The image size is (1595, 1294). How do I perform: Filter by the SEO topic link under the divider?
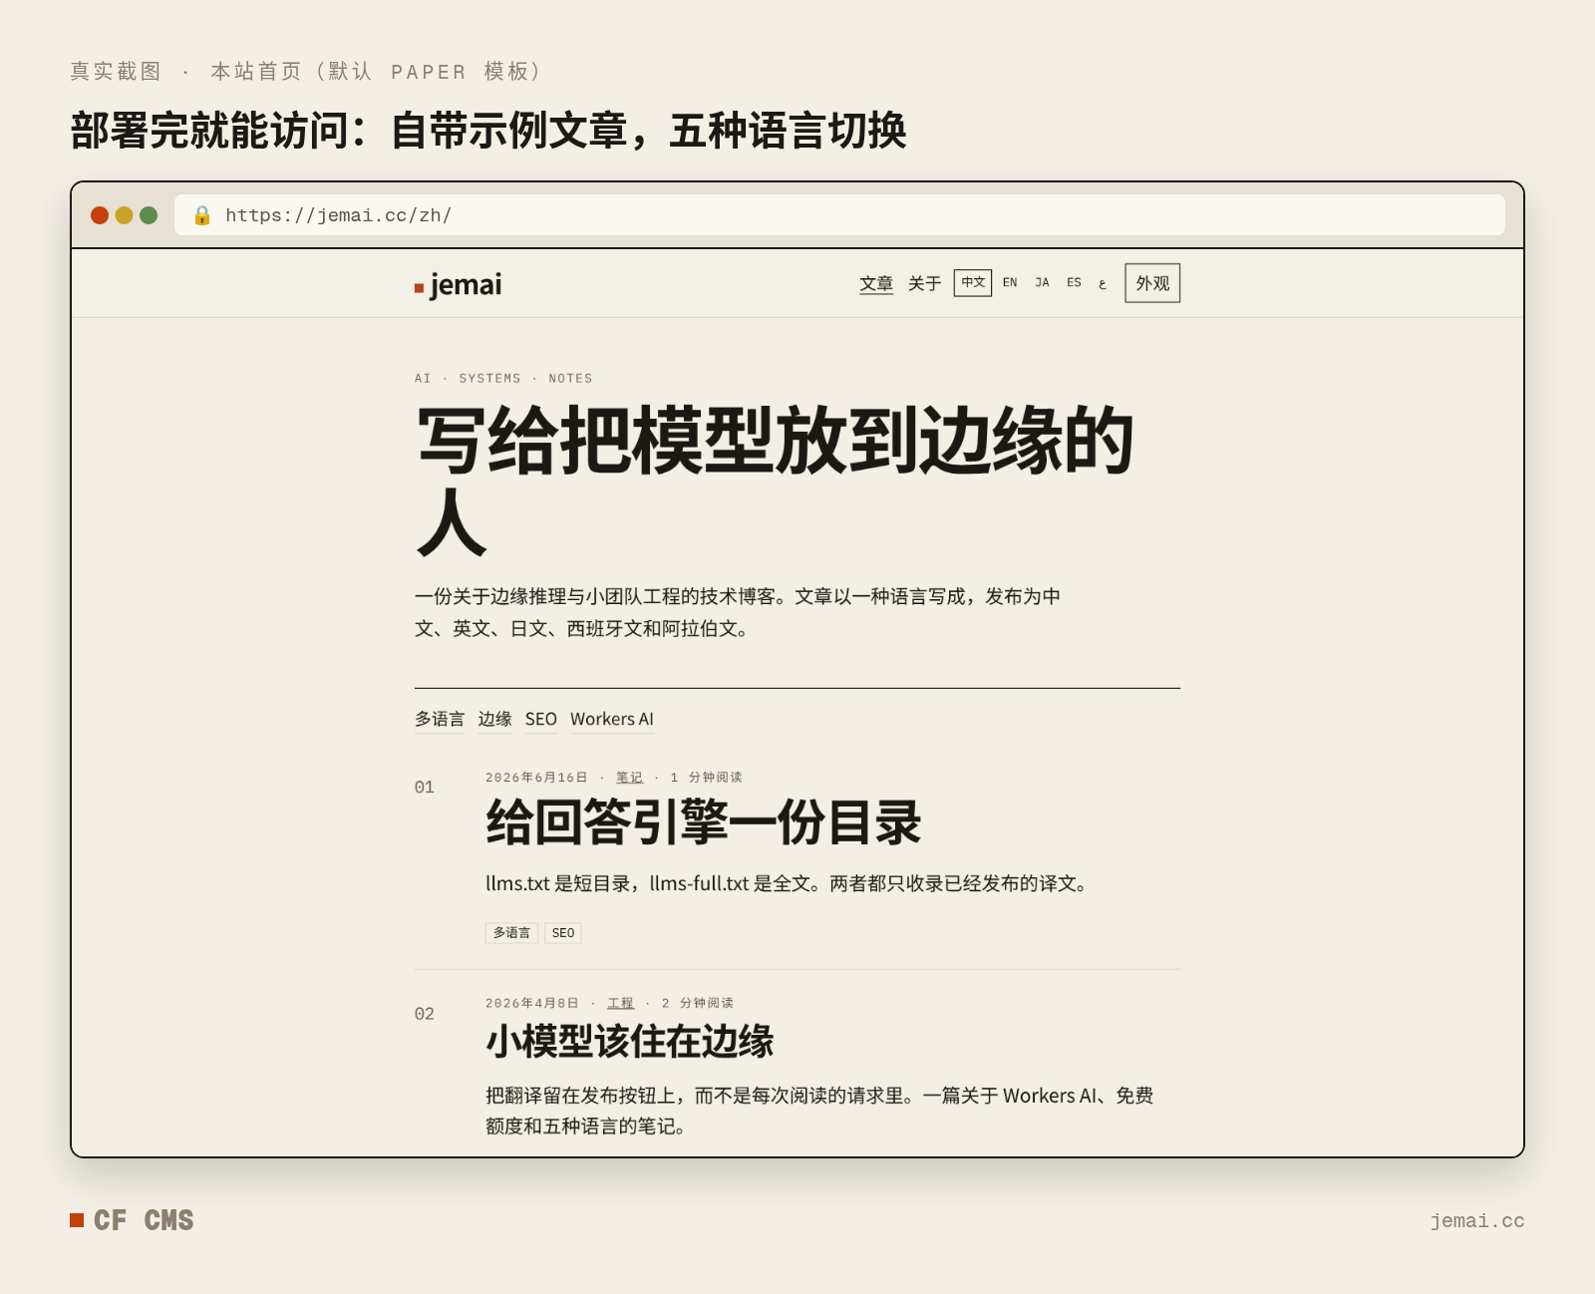click(541, 720)
